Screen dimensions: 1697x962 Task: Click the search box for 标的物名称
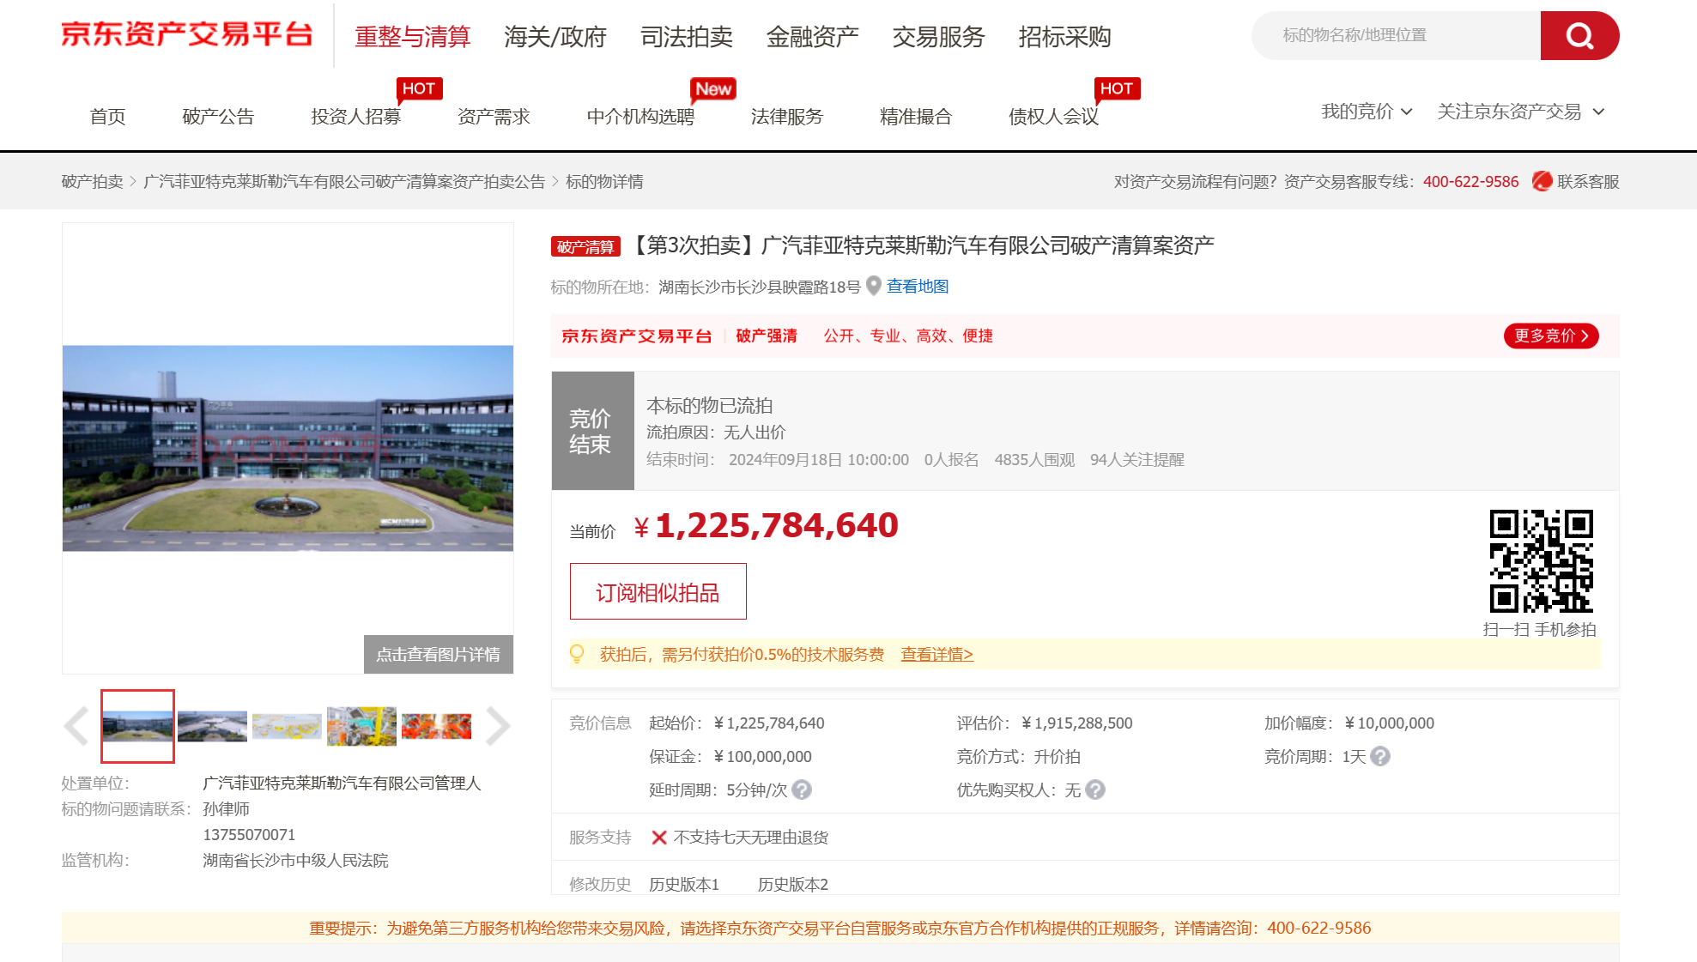[x=1397, y=35]
